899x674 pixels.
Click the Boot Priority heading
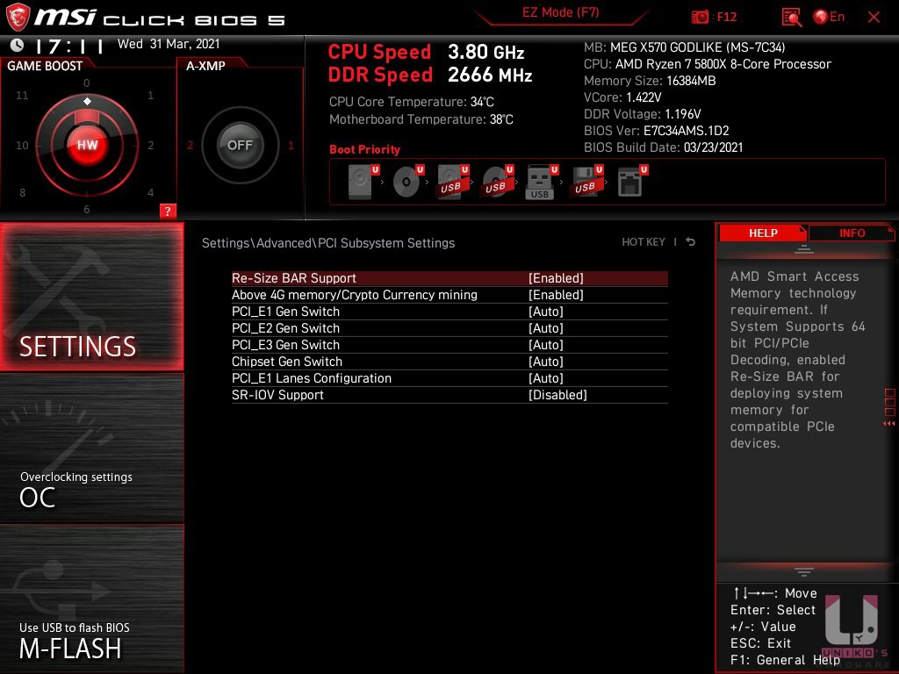tap(364, 149)
